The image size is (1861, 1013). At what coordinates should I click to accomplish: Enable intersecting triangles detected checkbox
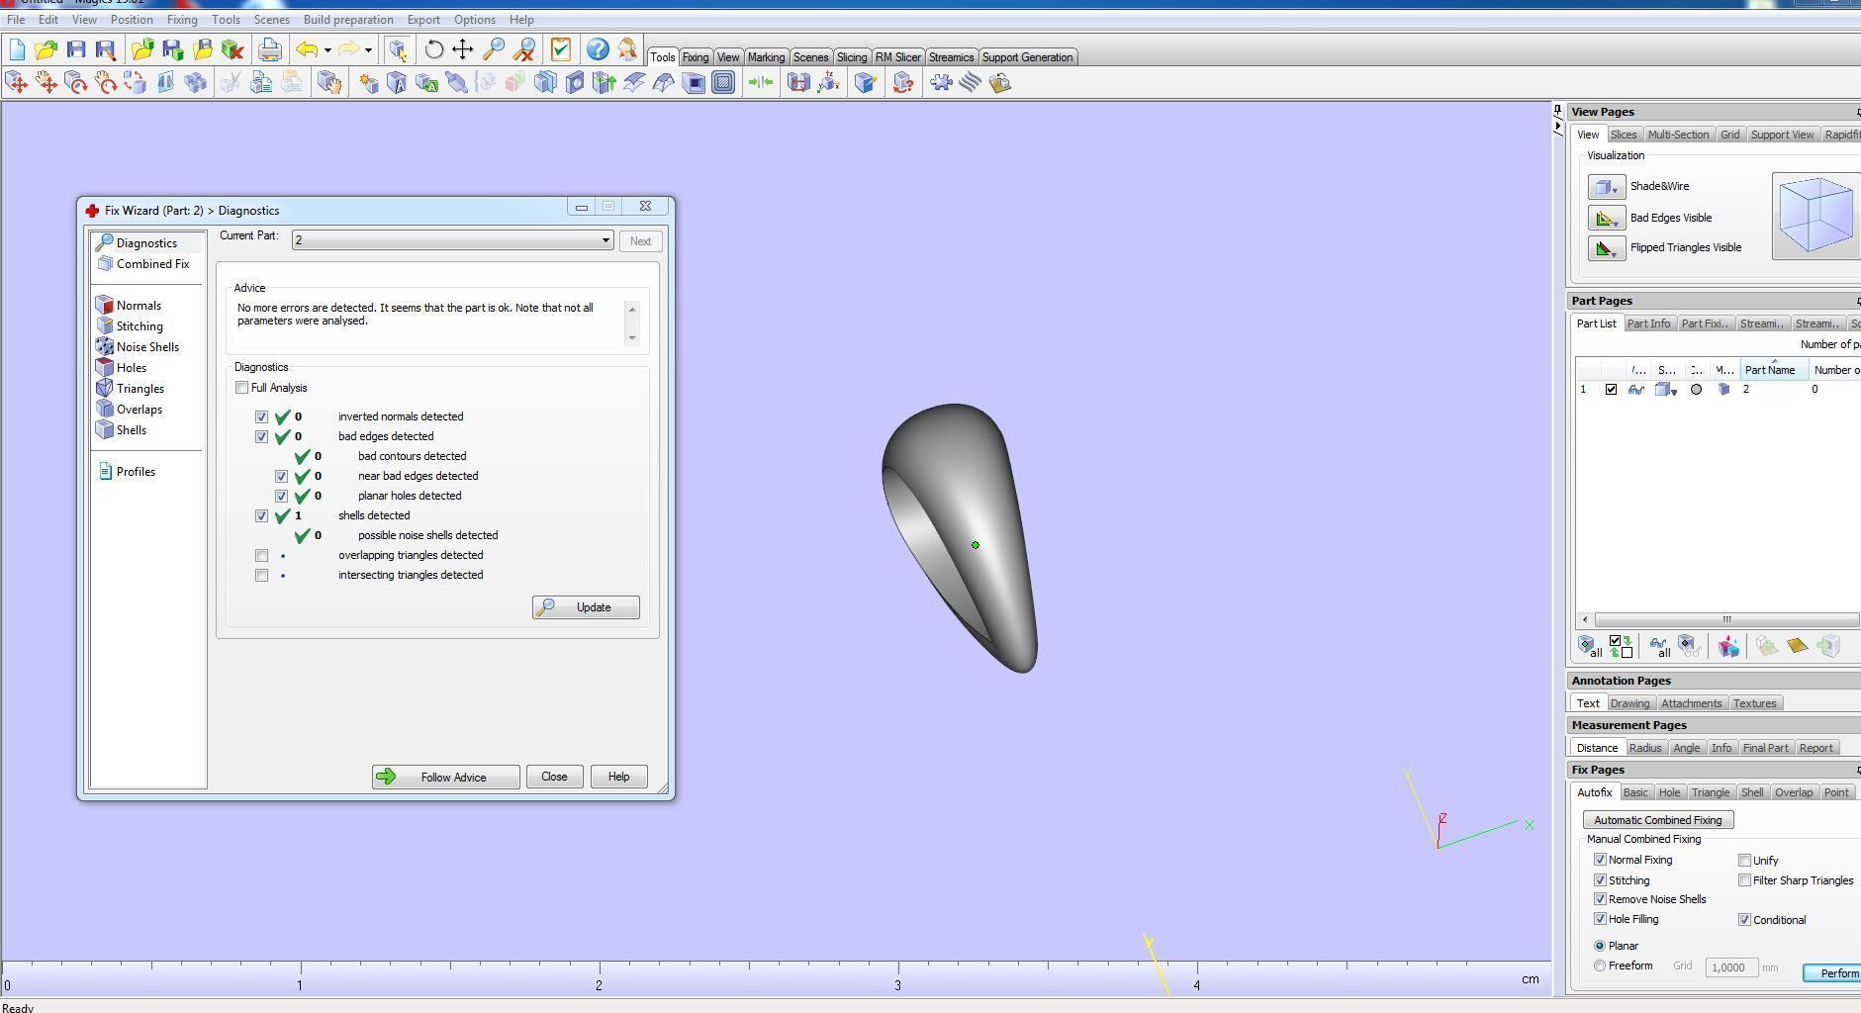pyautogui.click(x=261, y=575)
